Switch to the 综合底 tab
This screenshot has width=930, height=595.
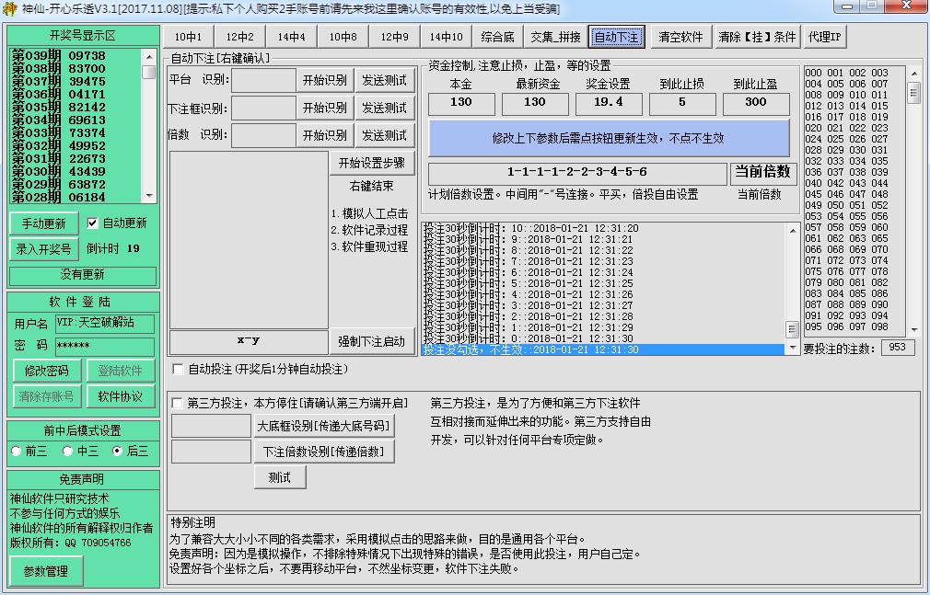click(x=498, y=38)
